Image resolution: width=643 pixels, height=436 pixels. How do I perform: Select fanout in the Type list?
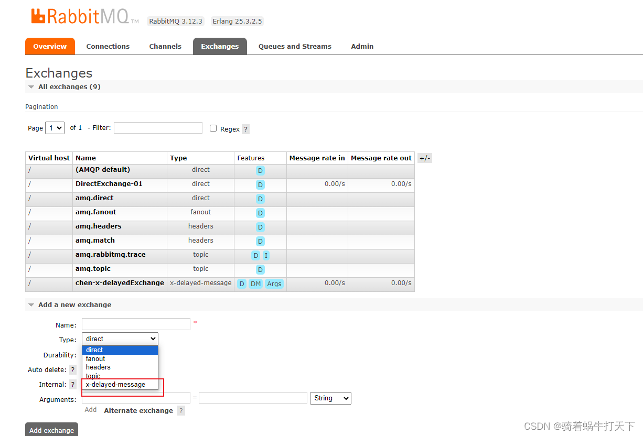click(x=120, y=358)
